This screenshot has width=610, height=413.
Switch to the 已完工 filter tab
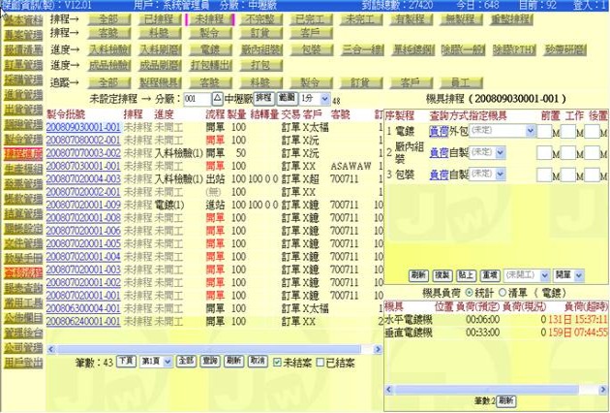309,18
